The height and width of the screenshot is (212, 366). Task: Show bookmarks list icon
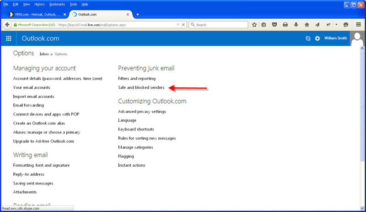[x=264, y=25]
